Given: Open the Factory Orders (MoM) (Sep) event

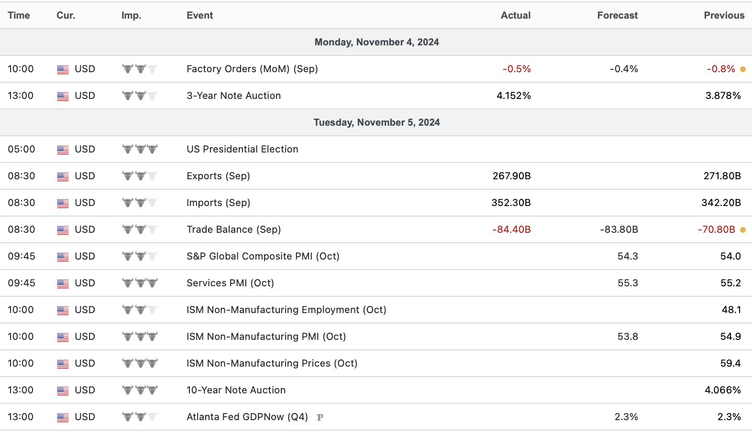Looking at the screenshot, I should click(x=252, y=69).
